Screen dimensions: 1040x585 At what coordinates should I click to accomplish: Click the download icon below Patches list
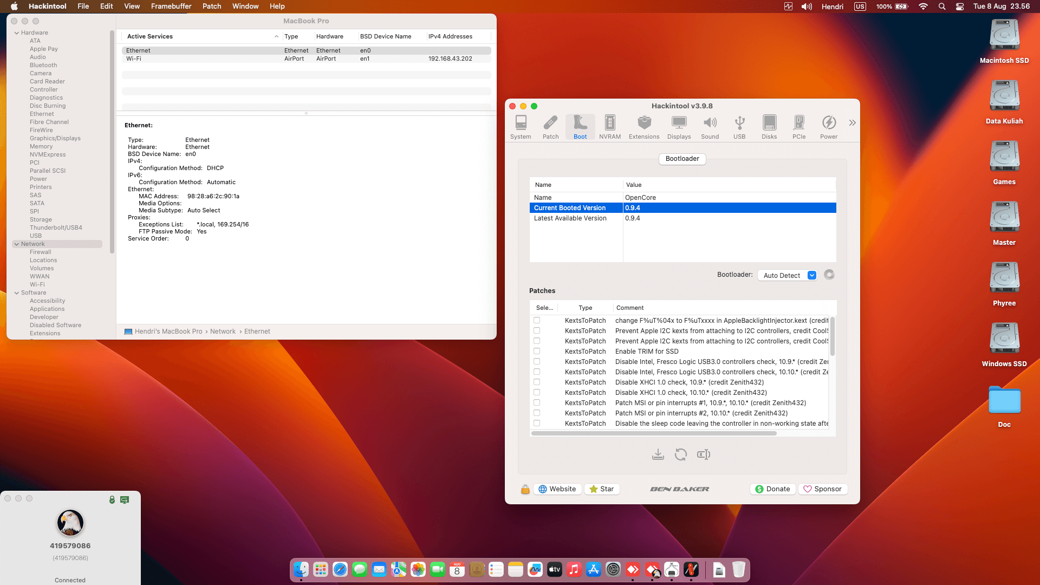click(658, 454)
